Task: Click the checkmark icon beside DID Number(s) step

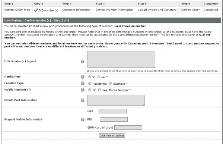Action: 36,10
